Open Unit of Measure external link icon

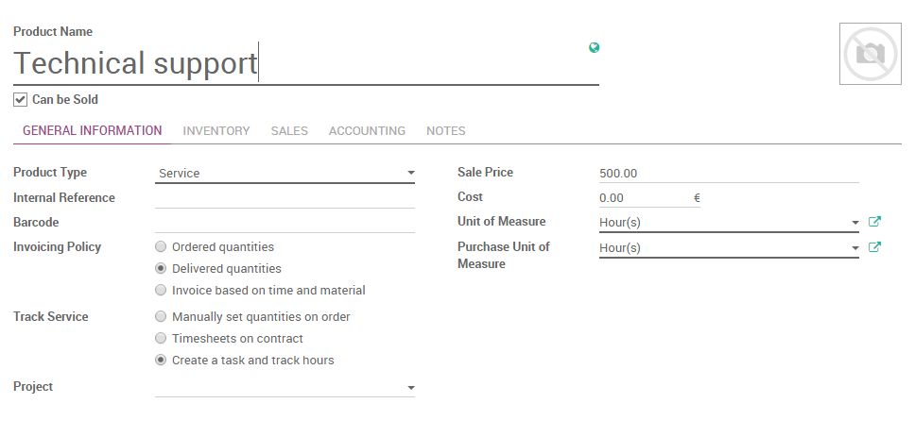pyautogui.click(x=874, y=222)
